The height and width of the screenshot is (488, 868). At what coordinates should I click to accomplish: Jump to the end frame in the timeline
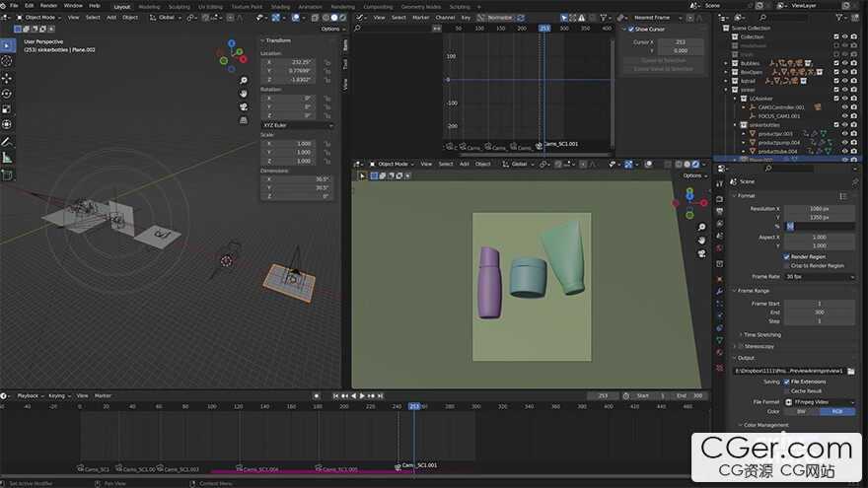[x=381, y=396]
